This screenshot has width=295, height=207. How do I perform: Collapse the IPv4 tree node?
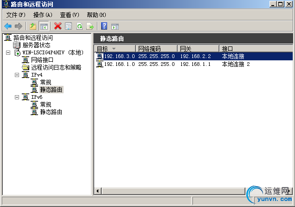[x=17, y=75]
